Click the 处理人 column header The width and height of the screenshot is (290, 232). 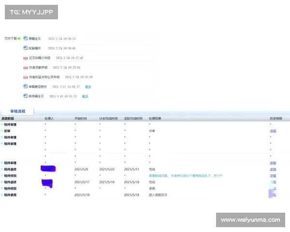[x=49, y=118]
